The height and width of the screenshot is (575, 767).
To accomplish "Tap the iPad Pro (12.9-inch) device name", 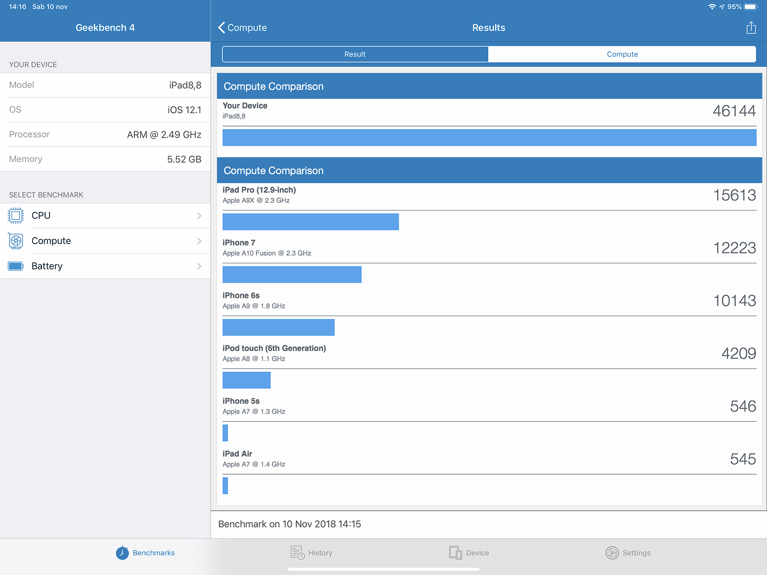I will click(x=259, y=190).
